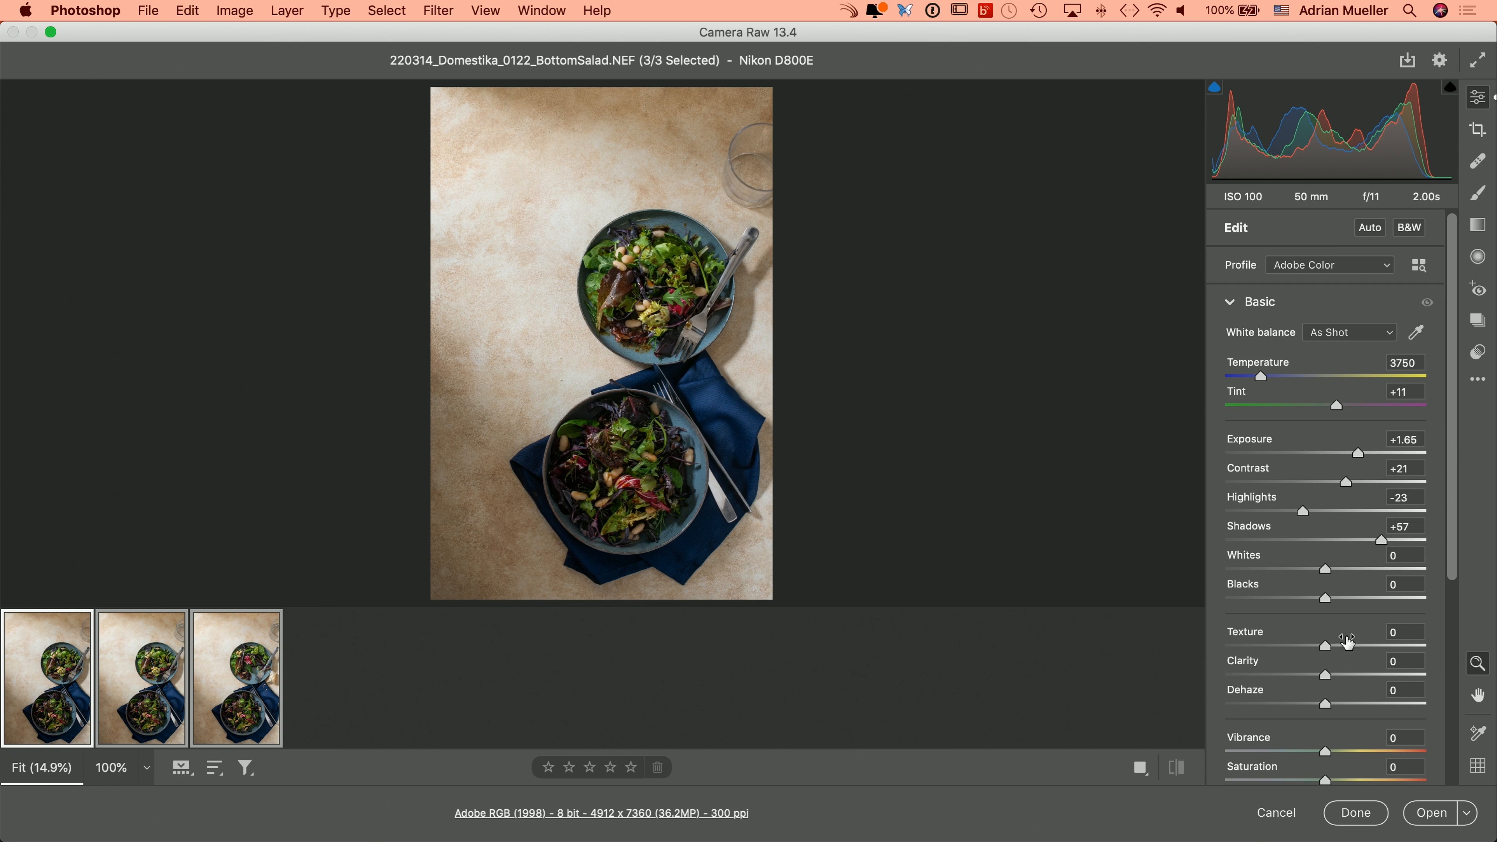Open workflow options Adobe RGB link
Image resolution: width=1497 pixels, height=842 pixels.
601,813
